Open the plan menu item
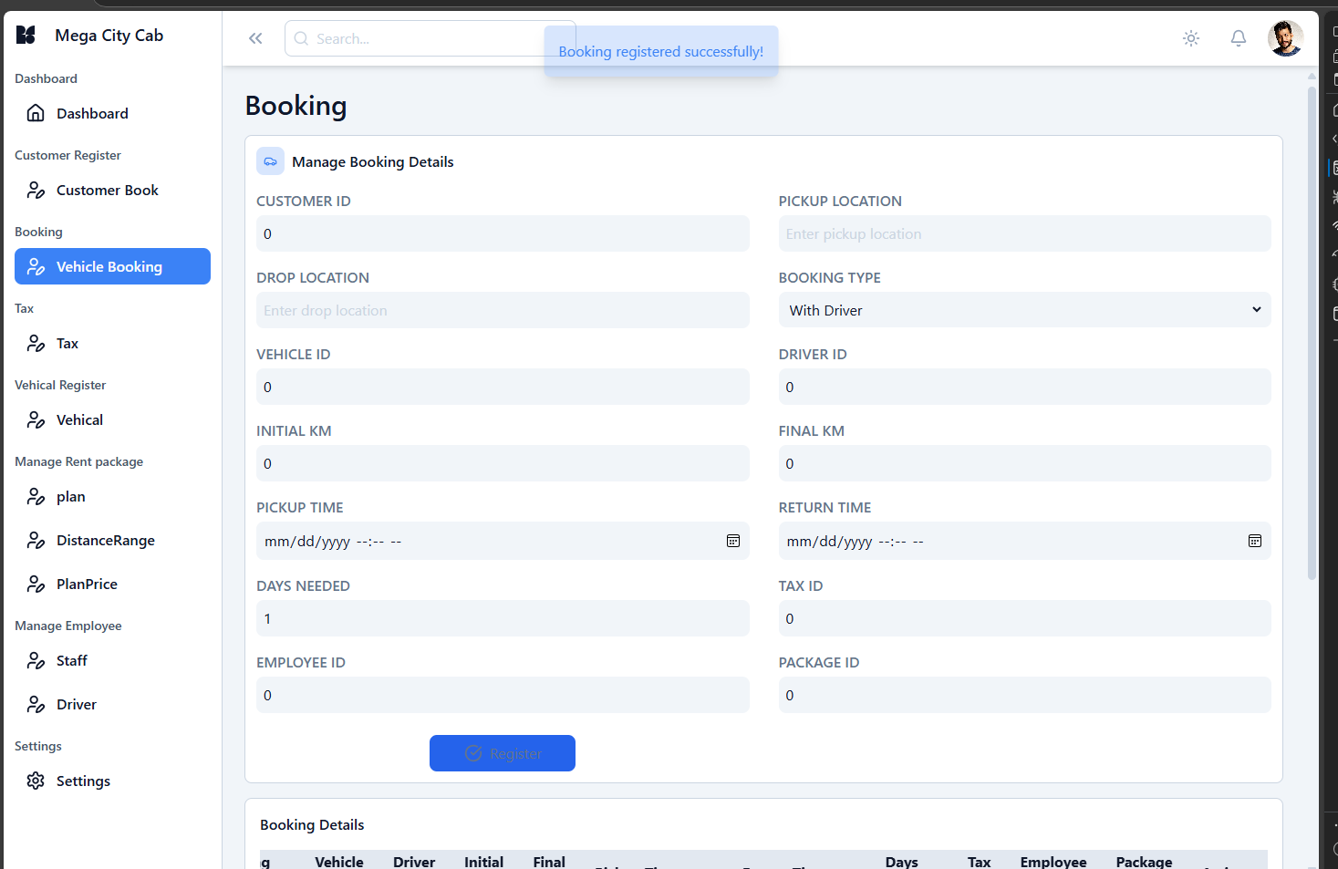The image size is (1338, 869). pyautogui.click(x=112, y=496)
